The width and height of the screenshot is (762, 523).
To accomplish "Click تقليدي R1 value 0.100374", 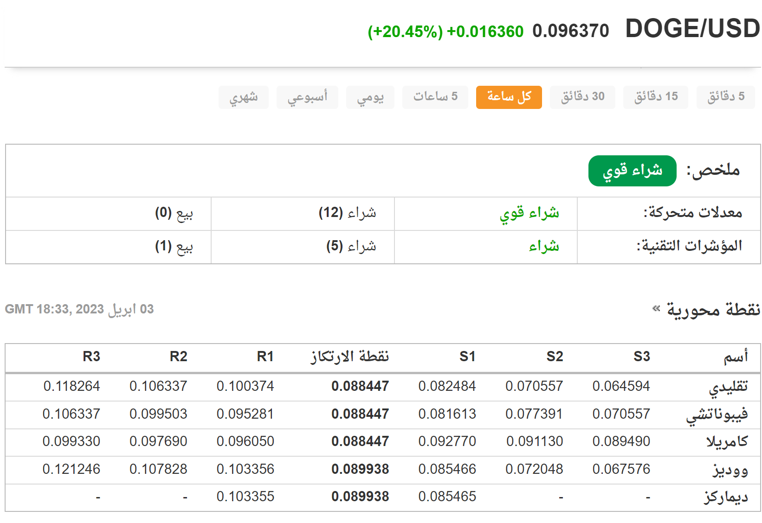I will [x=245, y=386].
